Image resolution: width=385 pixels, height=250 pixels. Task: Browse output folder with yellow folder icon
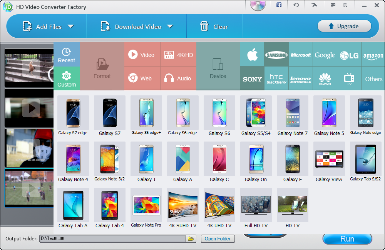(x=191, y=238)
